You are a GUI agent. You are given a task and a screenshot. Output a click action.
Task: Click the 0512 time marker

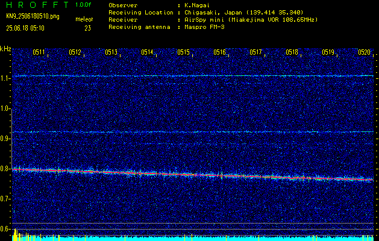click(75, 52)
